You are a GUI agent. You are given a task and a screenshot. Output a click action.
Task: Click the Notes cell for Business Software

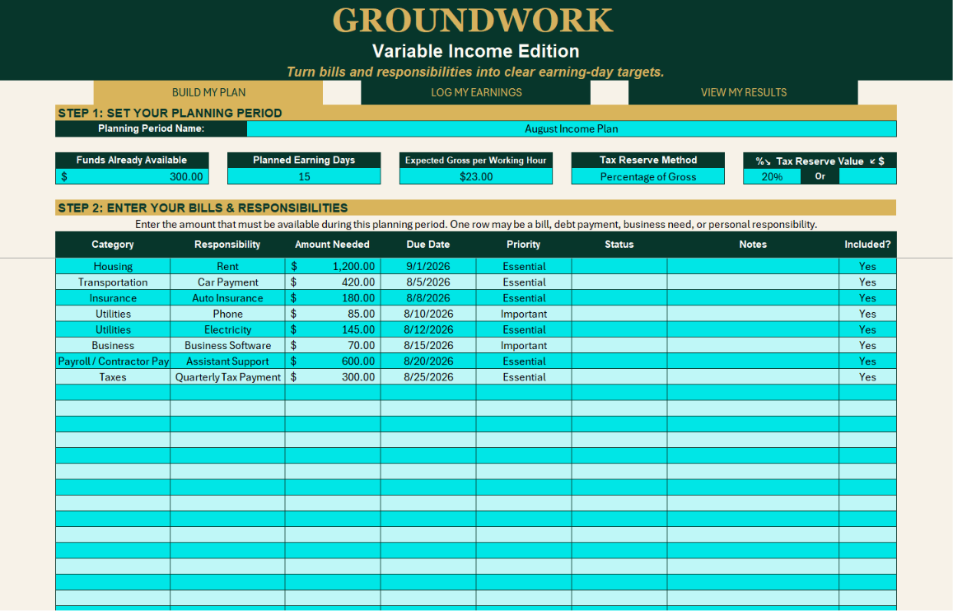pos(753,345)
